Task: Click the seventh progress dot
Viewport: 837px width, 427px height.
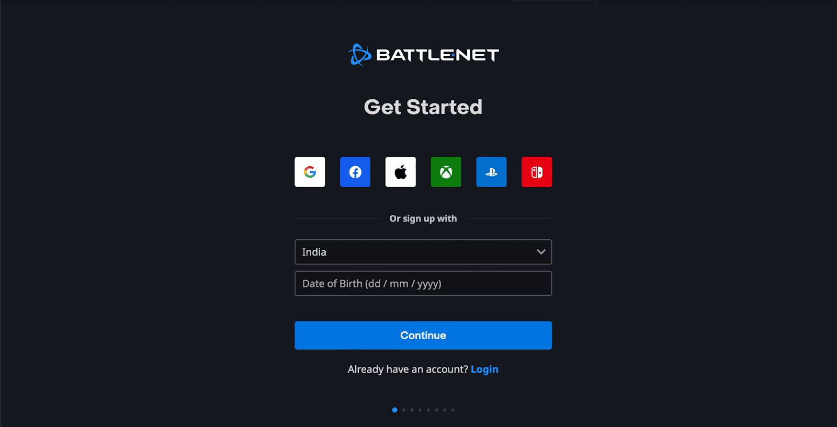Action: 445,410
